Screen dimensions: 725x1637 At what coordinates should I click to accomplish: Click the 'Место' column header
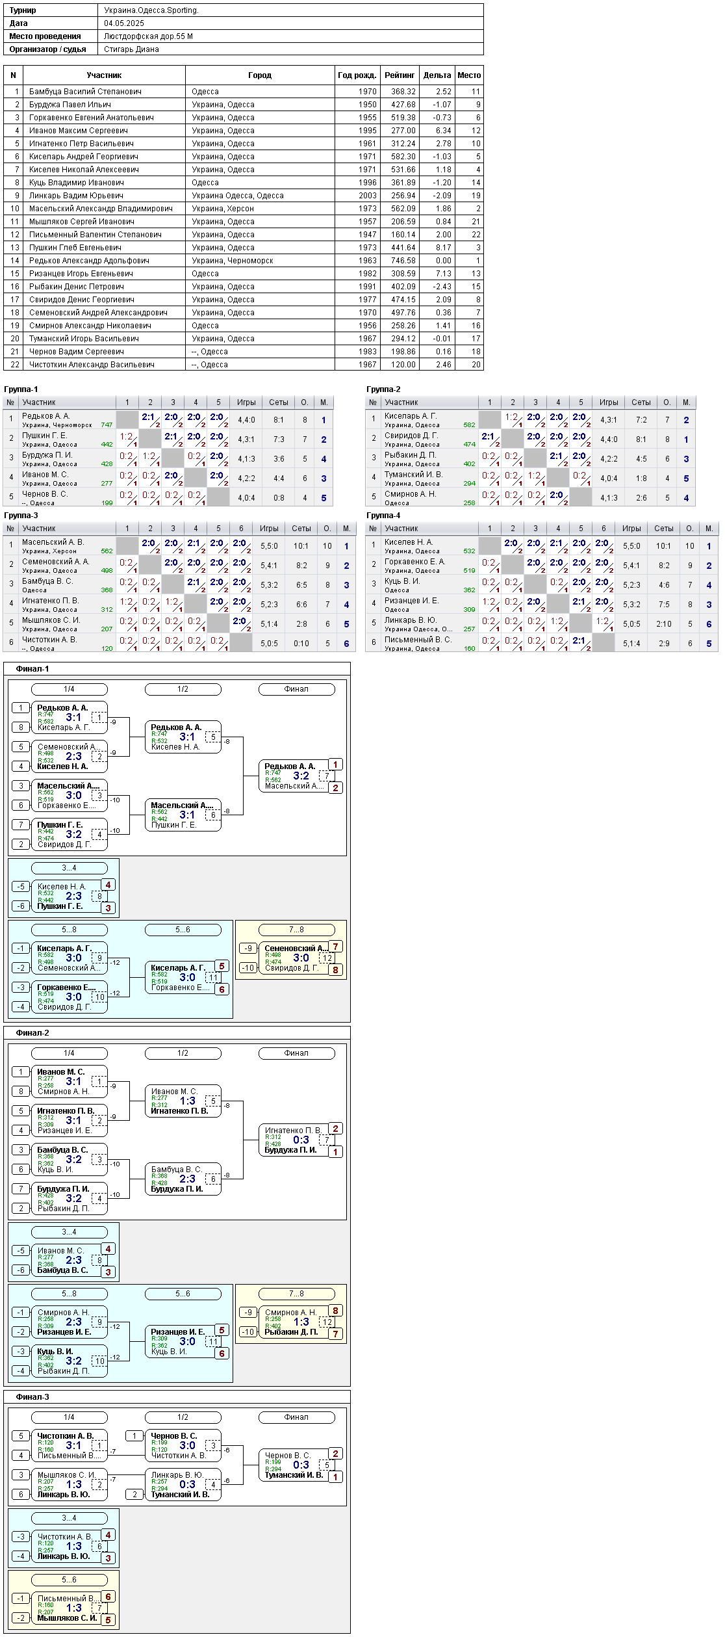pyautogui.click(x=469, y=75)
